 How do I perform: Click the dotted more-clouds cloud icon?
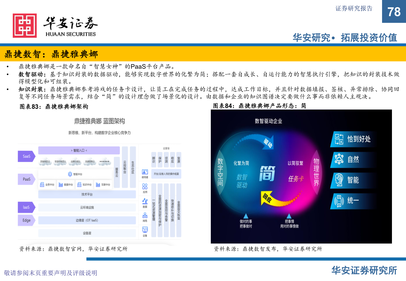pos(104,161)
